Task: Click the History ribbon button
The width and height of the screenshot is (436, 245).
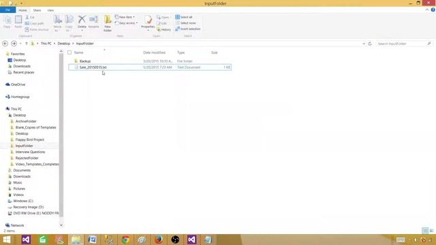Action: (x=164, y=29)
